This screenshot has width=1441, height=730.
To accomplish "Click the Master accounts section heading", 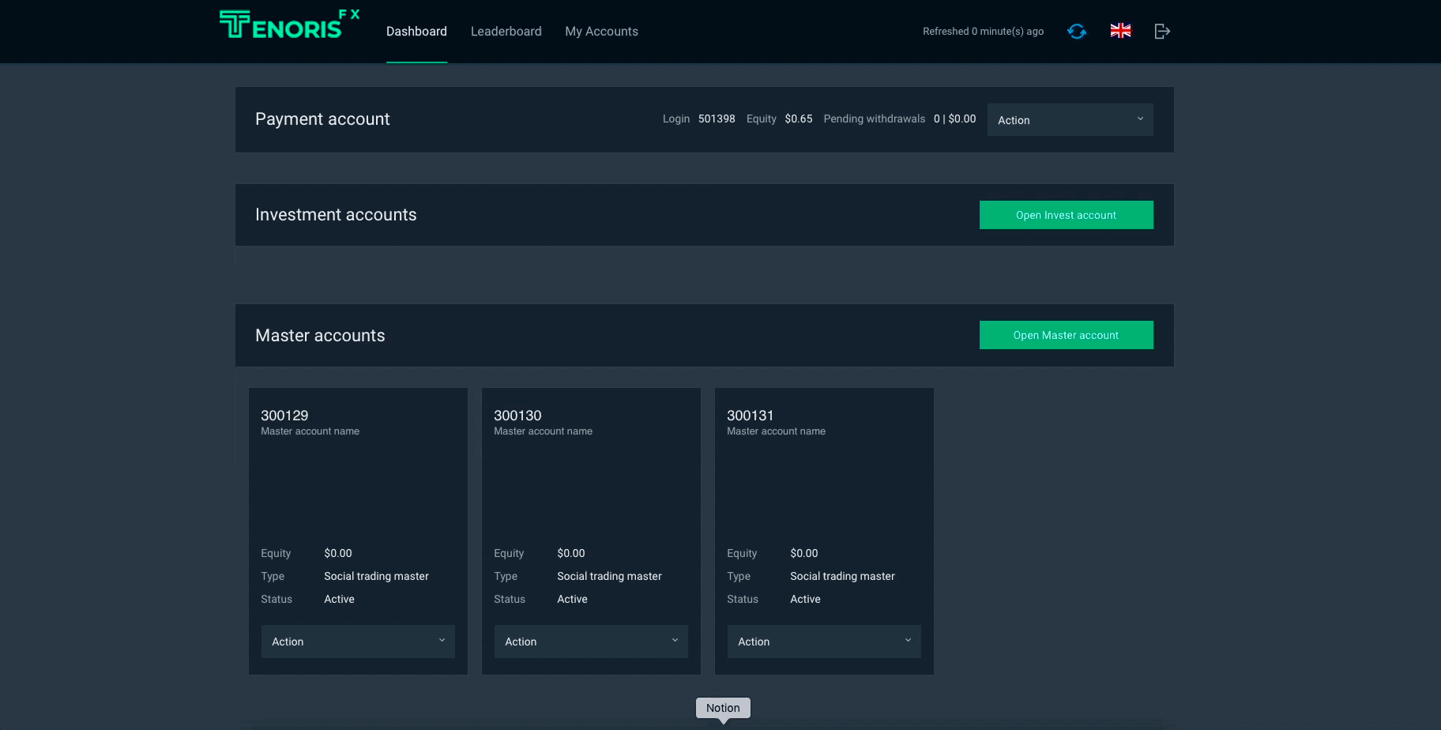I will pos(320,336).
